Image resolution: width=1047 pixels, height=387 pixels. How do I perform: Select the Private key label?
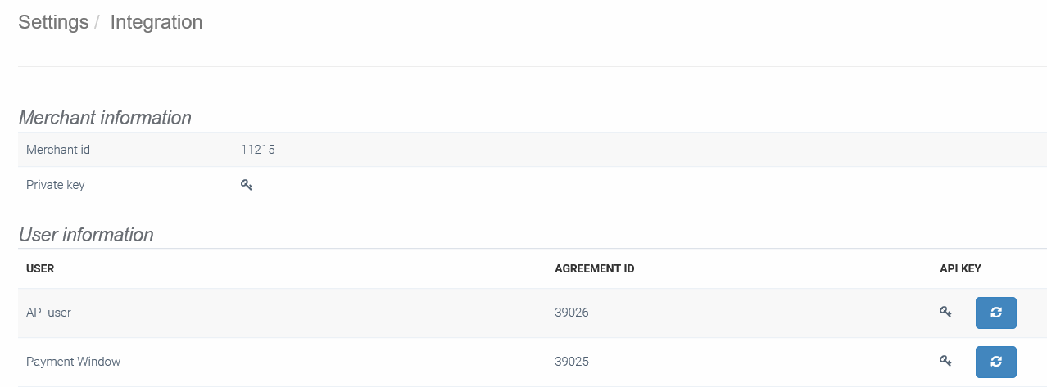click(x=55, y=185)
